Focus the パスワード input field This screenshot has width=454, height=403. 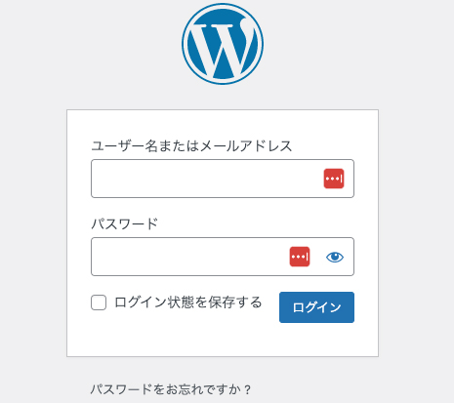point(223,257)
